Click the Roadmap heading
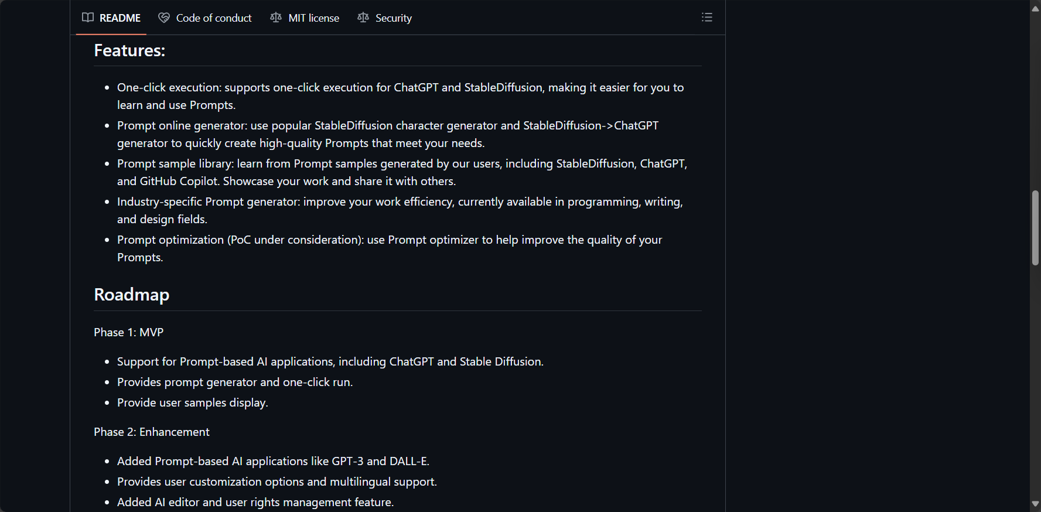Viewport: 1041px width, 512px height. pyautogui.click(x=132, y=294)
